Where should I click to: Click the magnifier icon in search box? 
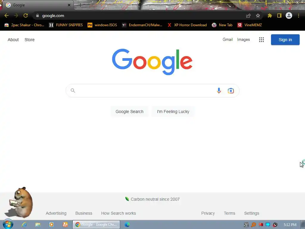(x=73, y=91)
